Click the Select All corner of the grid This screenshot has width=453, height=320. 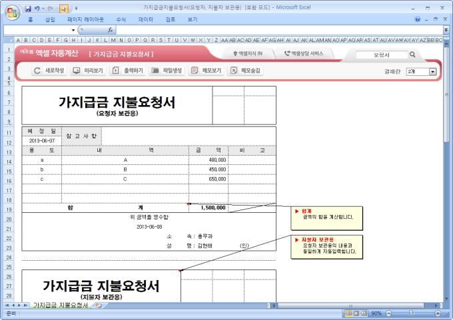9,40
